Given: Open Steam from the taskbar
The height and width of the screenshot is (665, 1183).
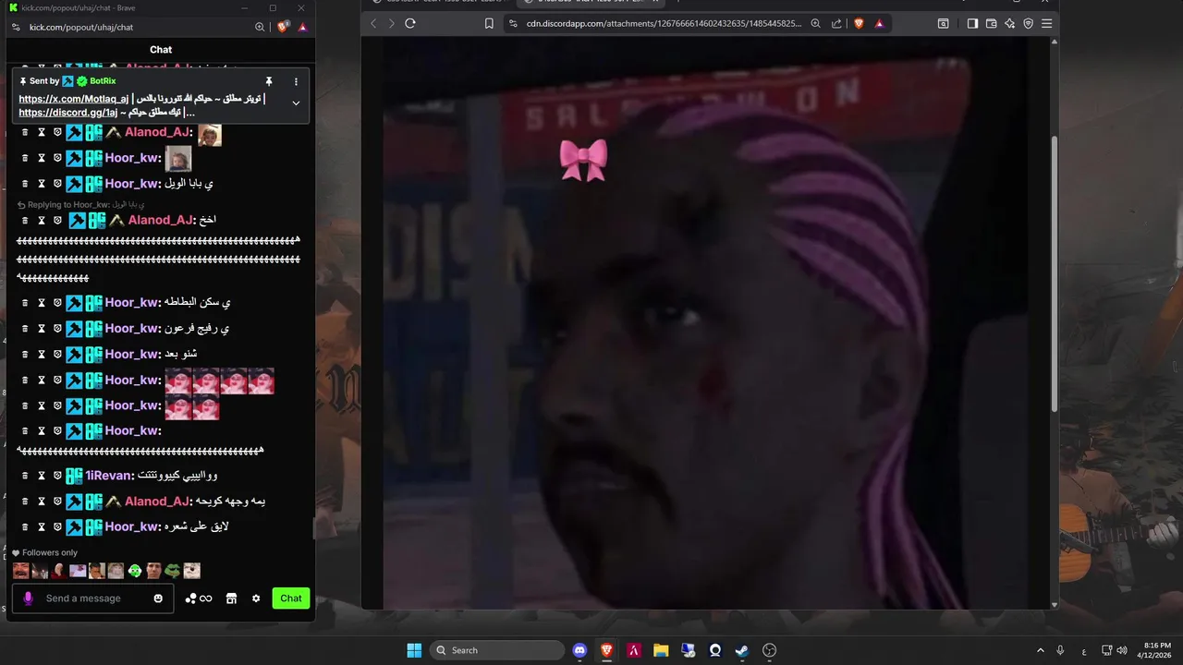Looking at the screenshot, I should [742, 650].
